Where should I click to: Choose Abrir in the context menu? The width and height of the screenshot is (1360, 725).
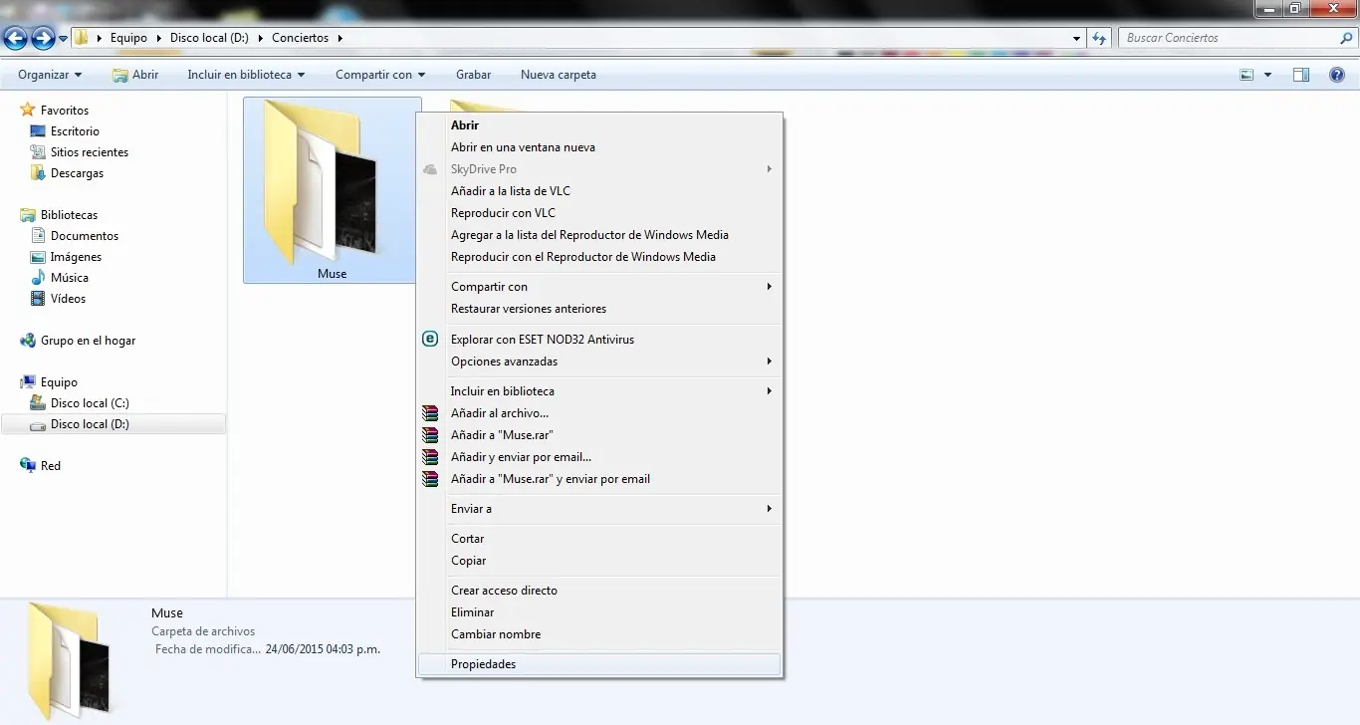pyautogui.click(x=598, y=125)
